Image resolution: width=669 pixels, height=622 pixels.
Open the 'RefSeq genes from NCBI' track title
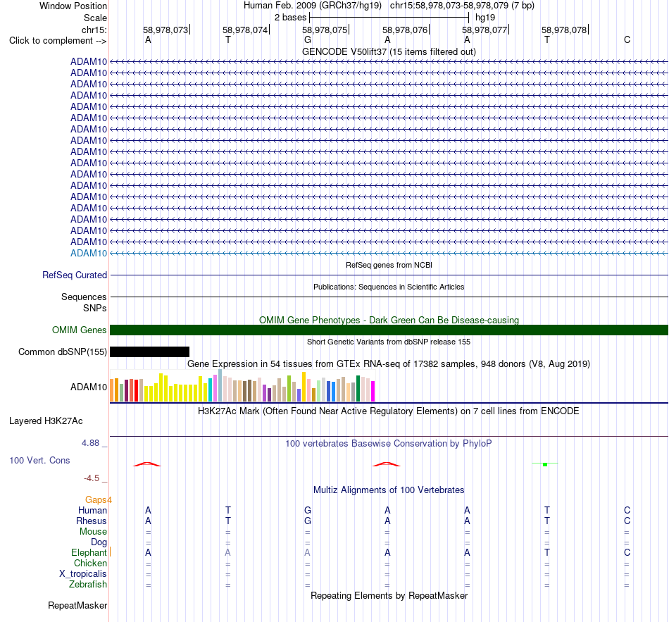389,265
